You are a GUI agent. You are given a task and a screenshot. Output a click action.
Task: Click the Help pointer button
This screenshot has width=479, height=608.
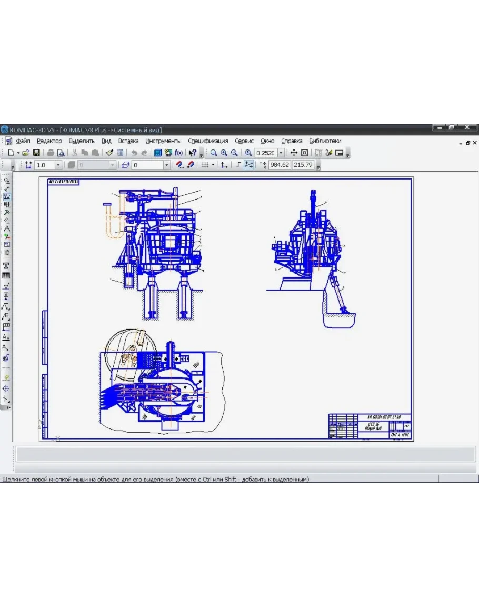point(192,153)
